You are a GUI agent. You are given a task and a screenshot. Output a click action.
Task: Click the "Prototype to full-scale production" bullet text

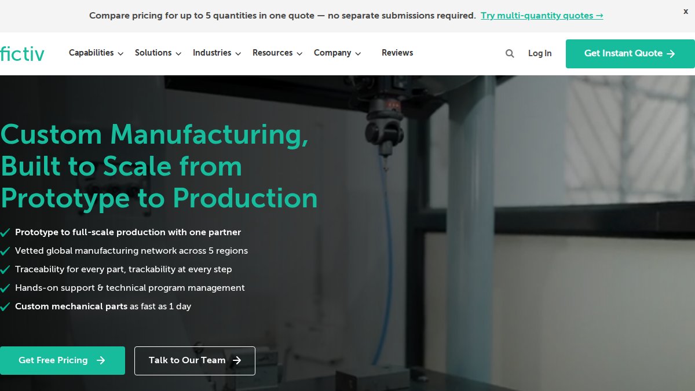(128, 232)
